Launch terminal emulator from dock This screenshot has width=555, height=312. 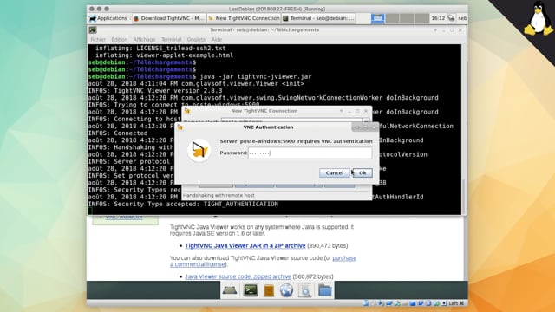[251, 290]
